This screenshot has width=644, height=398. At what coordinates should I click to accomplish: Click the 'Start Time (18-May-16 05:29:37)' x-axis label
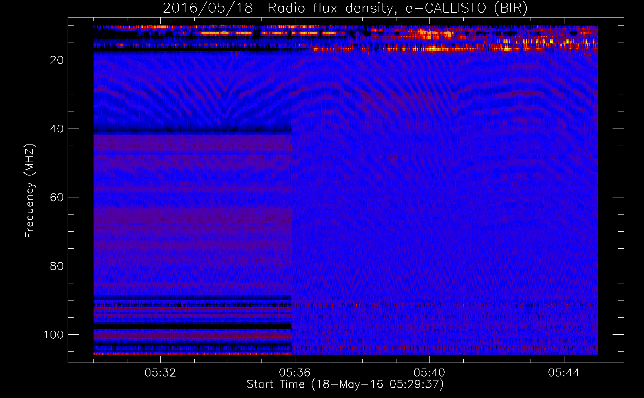[345, 384]
